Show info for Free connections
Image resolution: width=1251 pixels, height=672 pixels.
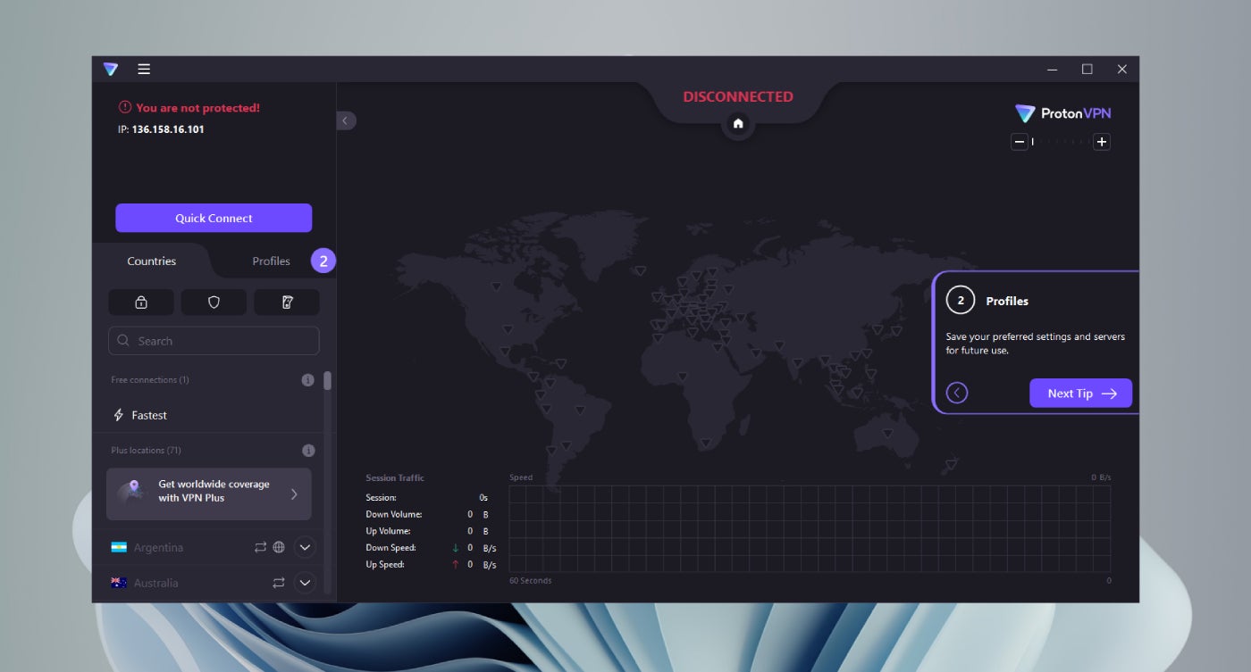click(x=307, y=380)
